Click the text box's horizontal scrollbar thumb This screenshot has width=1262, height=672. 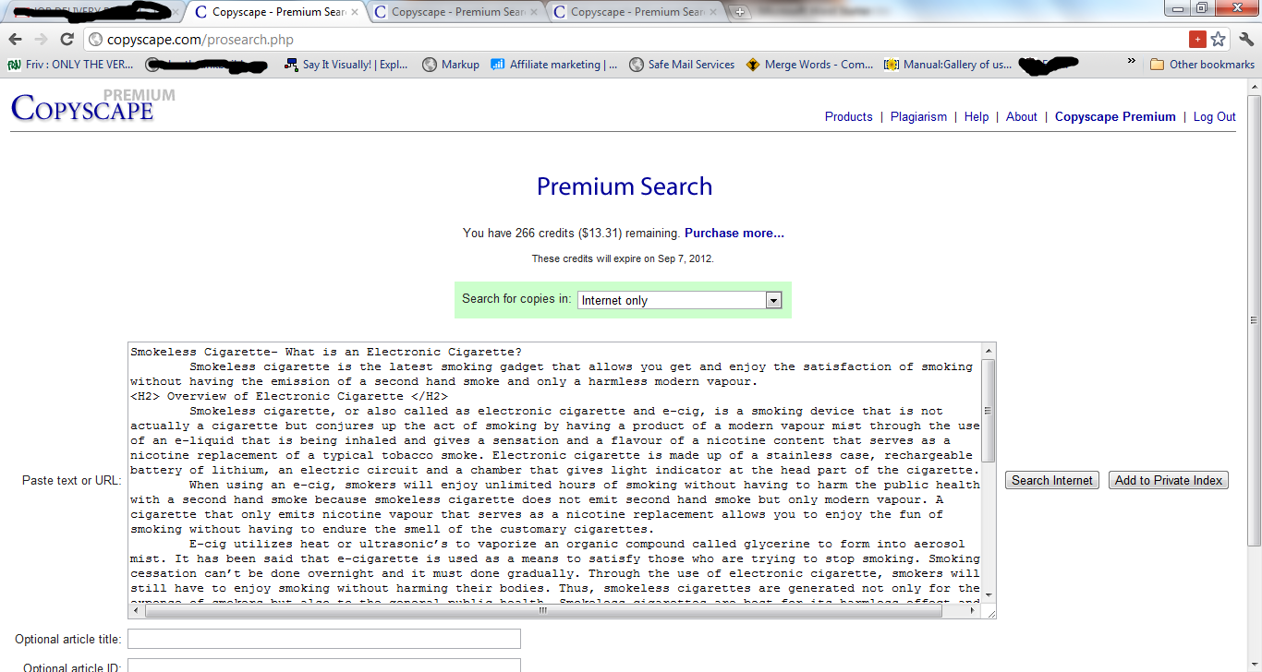point(542,611)
